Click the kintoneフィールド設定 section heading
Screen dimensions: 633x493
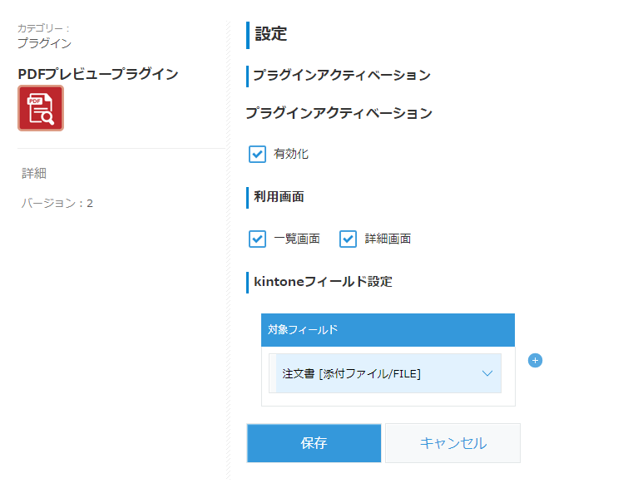pos(323,282)
